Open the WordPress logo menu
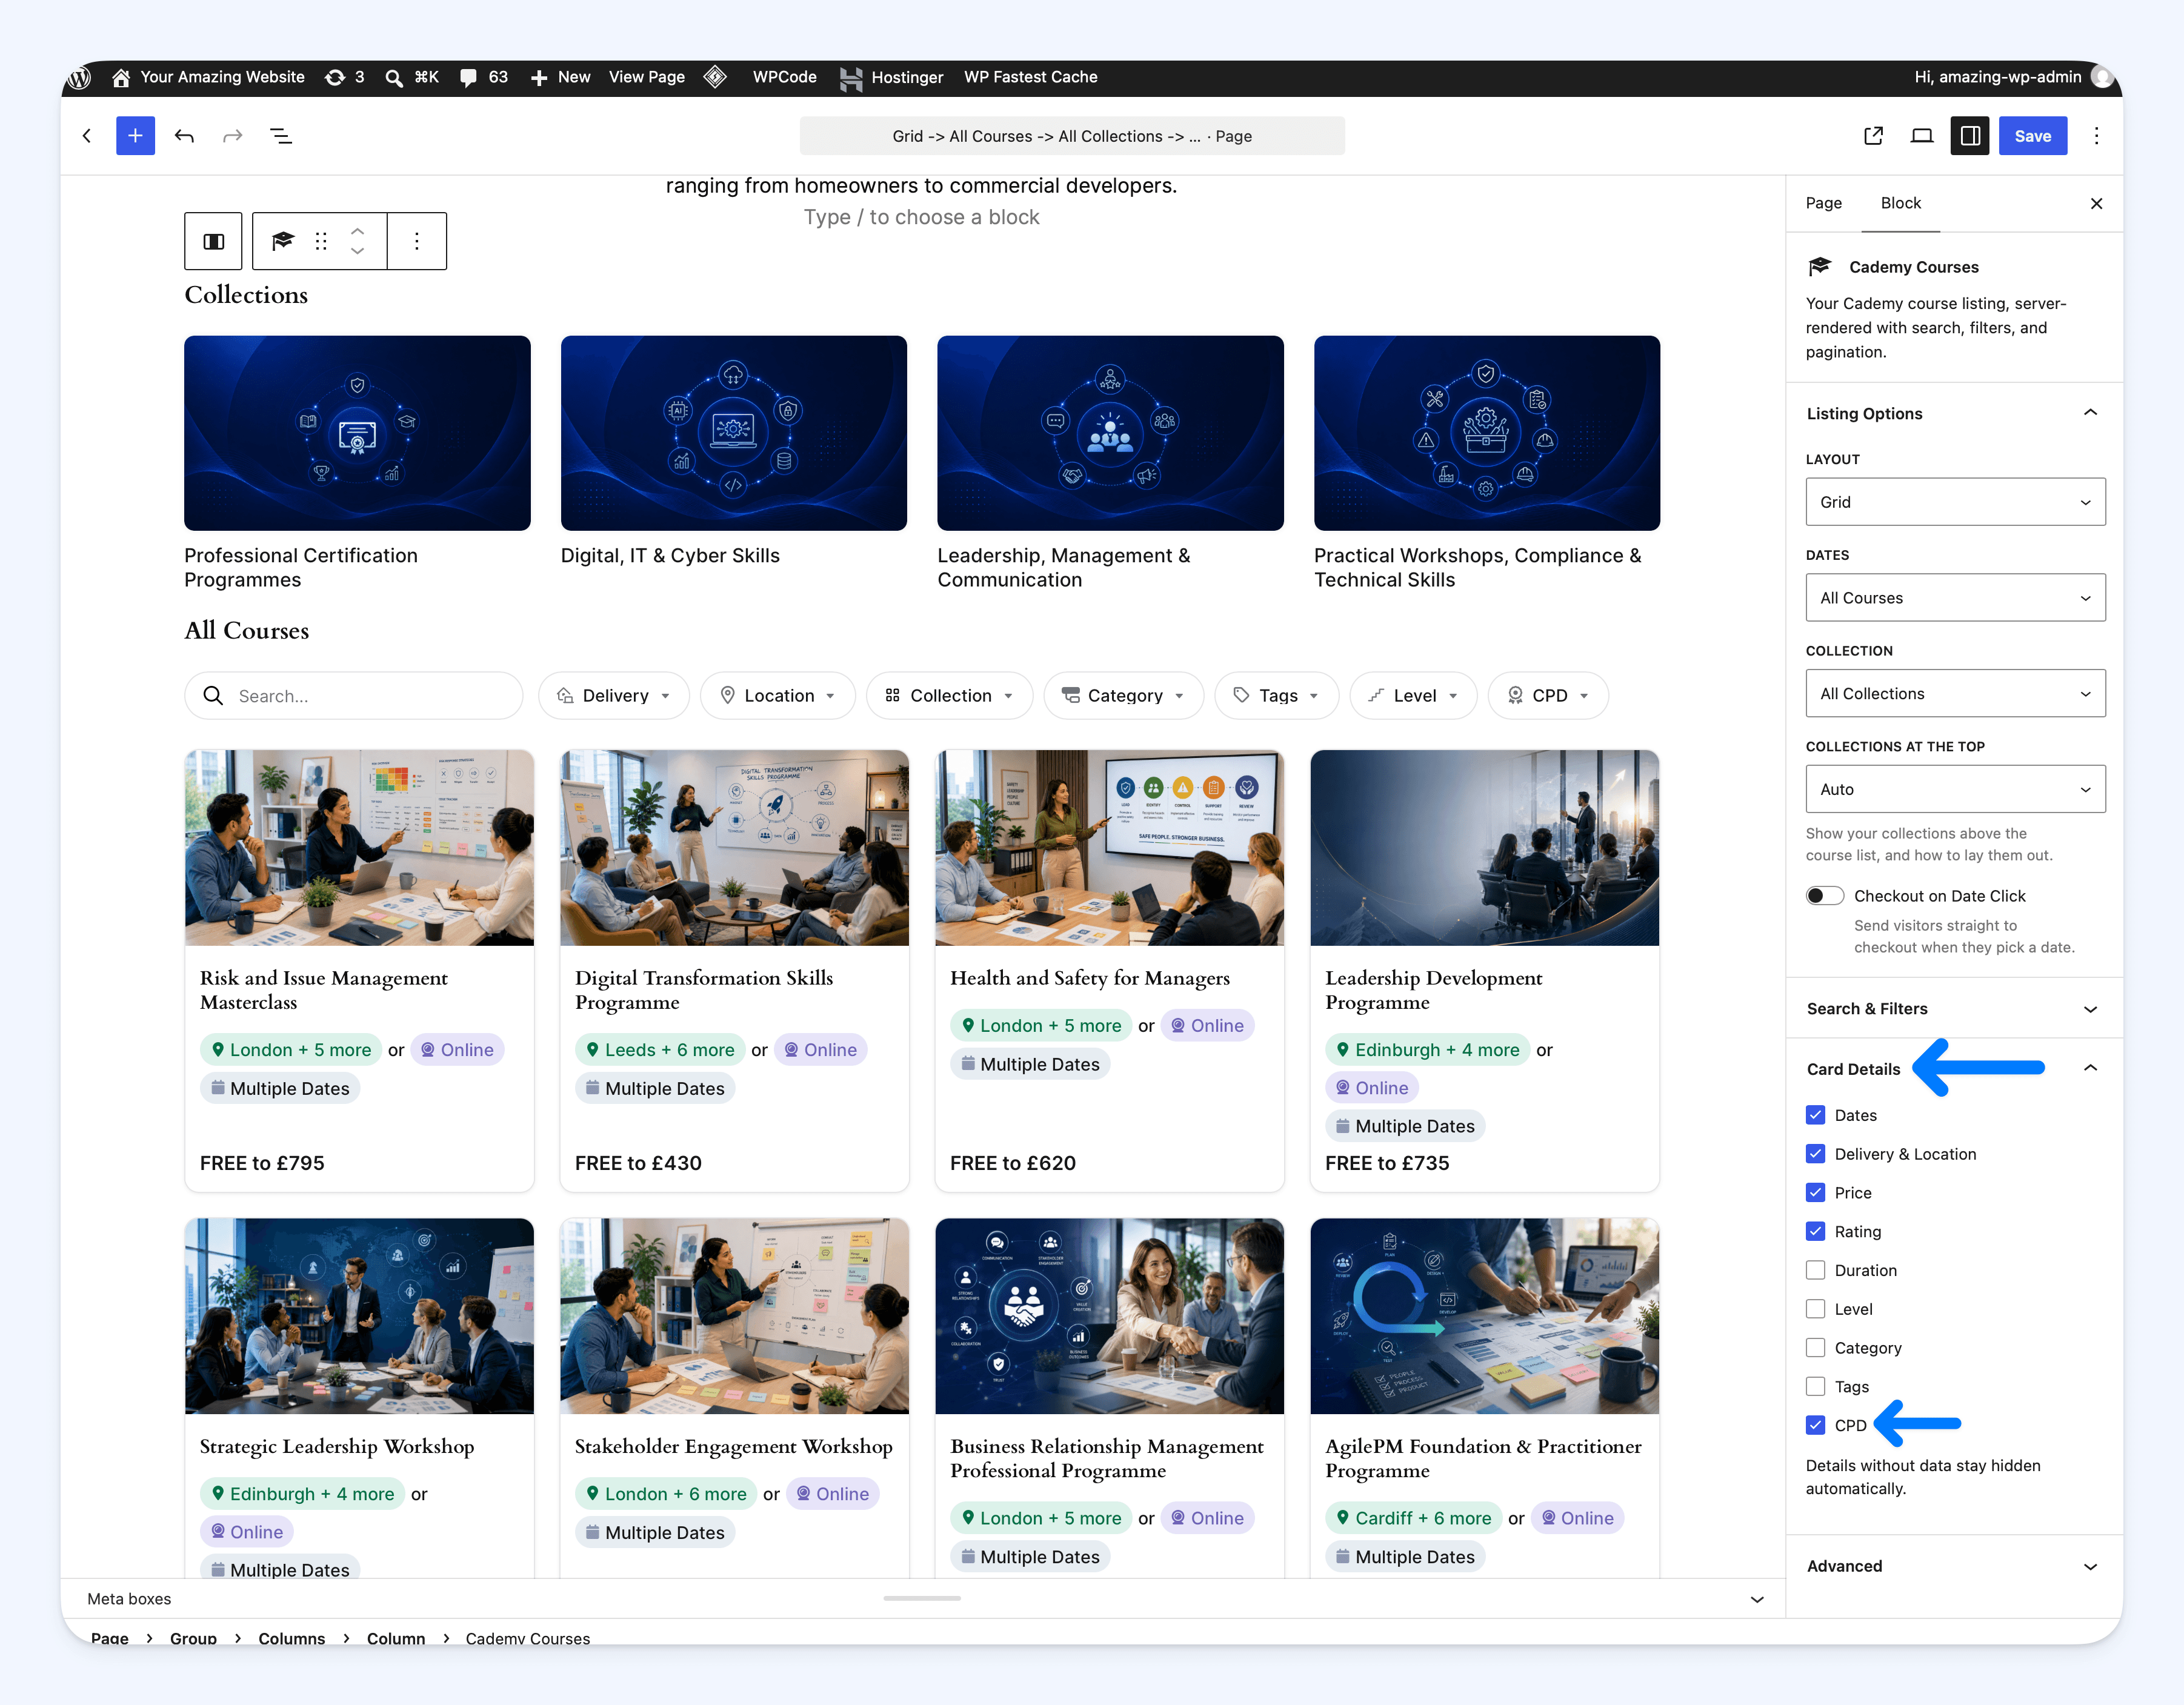The width and height of the screenshot is (2184, 1705). (80, 77)
